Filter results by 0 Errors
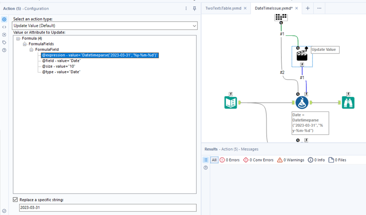Image resolution: width=366 pixels, height=215 pixels. (230, 160)
